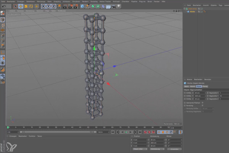Switch to the Koord. attribute tab

192,86
